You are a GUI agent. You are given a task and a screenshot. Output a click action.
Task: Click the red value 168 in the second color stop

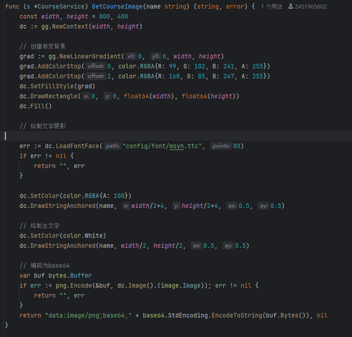point(174,77)
